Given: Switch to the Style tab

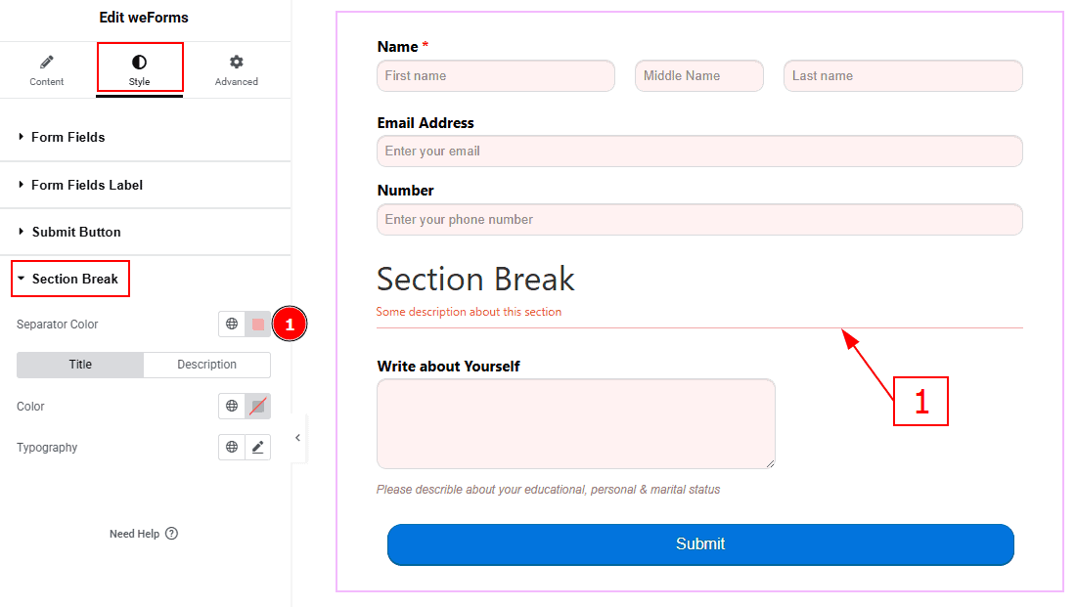Looking at the screenshot, I should [139, 70].
